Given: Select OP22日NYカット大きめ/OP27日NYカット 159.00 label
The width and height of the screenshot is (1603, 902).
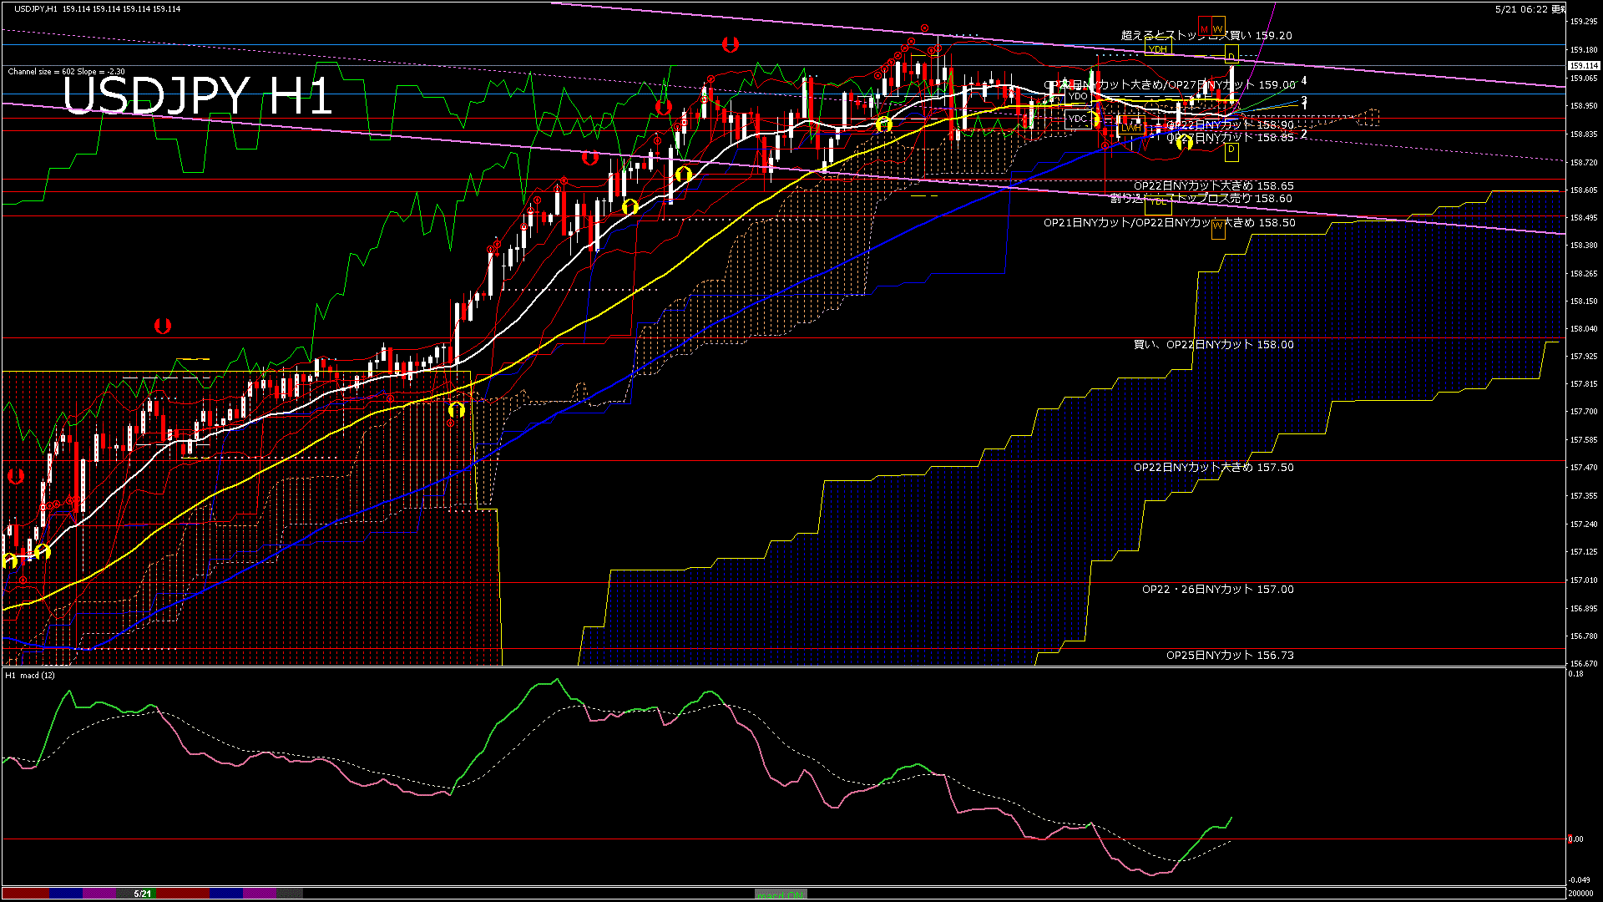Looking at the screenshot, I should tap(1170, 85).
